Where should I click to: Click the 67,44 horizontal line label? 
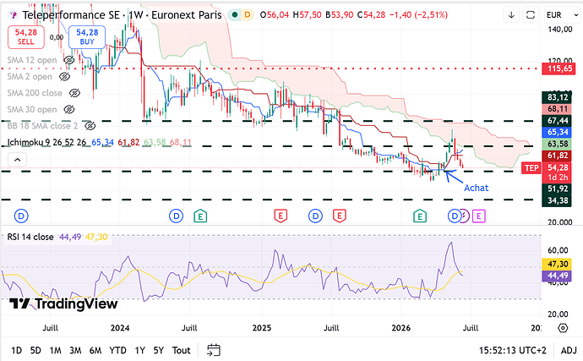pos(557,121)
